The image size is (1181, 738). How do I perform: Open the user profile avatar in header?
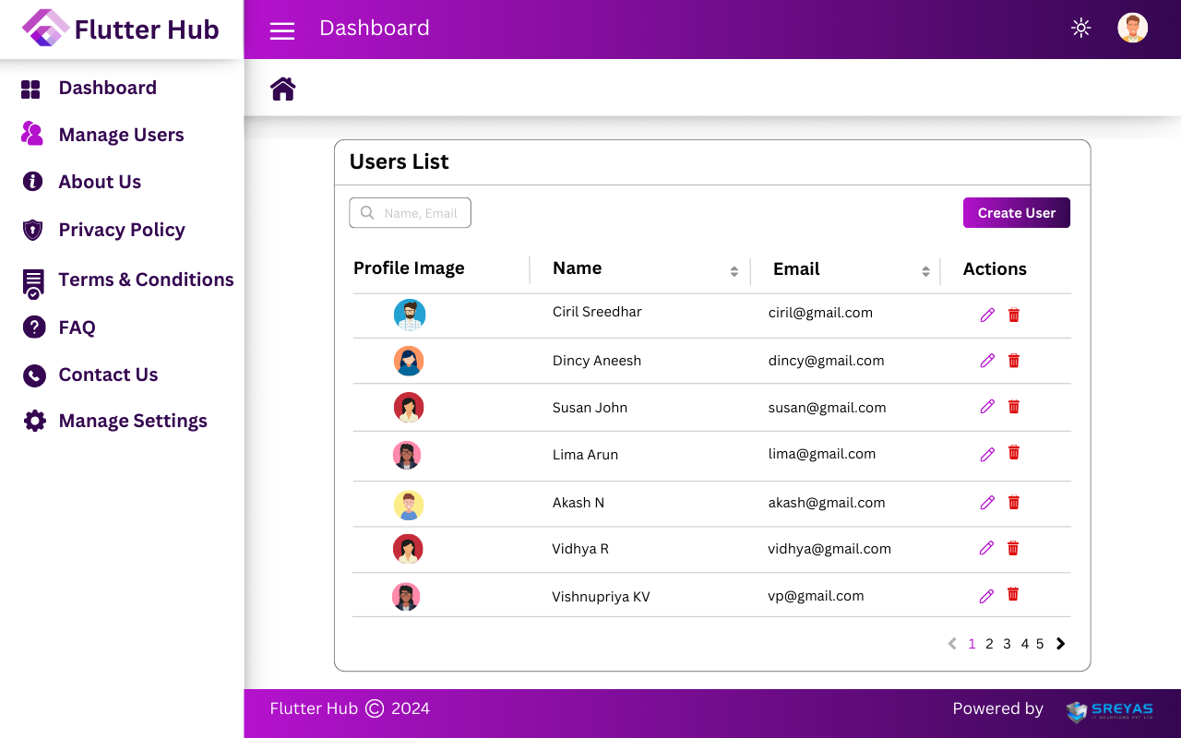[x=1132, y=28]
